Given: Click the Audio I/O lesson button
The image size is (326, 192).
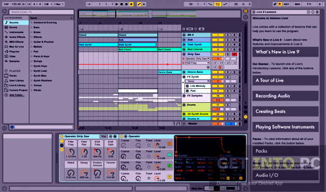Looking at the screenshot, I should pos(285,175).
